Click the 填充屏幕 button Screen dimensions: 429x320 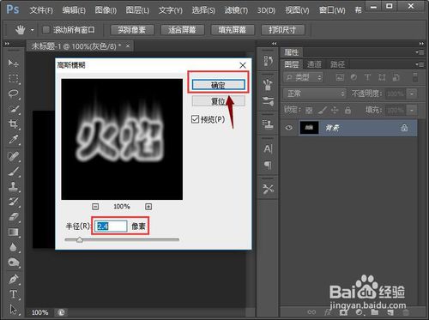click(x=233, y=30)
